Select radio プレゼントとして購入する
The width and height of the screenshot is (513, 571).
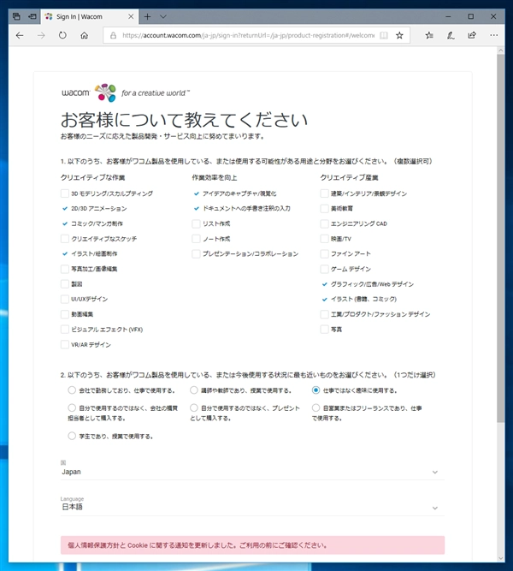(x=194, y=407)
